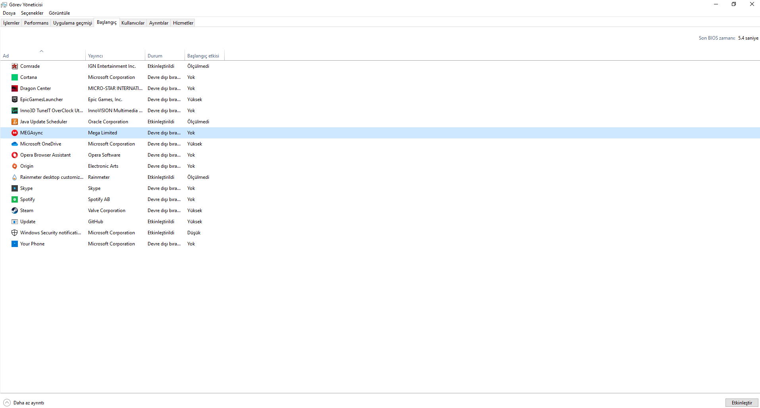This screenshot has width=760, height=408.
Task: Select the EpicGamesLauncher entry name
Action: pos(41,100)
